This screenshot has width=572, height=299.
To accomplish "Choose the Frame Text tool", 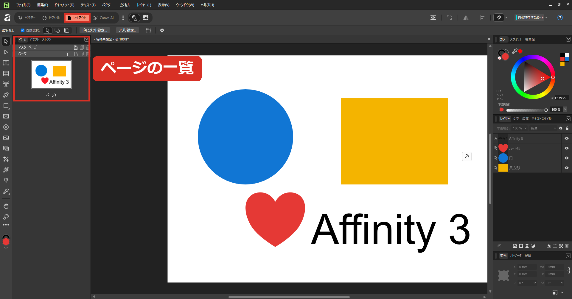I will [x=6, y=63].
